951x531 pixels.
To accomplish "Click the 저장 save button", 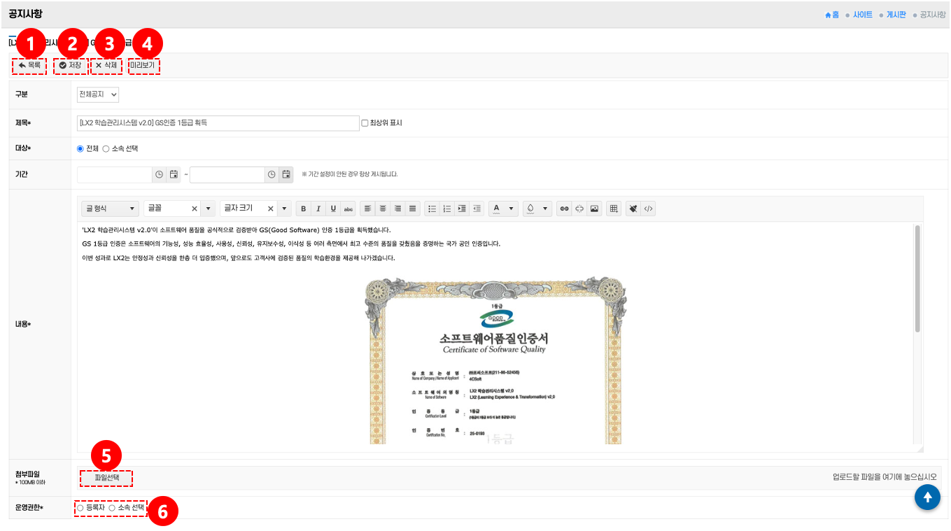I will [x=70, y=66].
